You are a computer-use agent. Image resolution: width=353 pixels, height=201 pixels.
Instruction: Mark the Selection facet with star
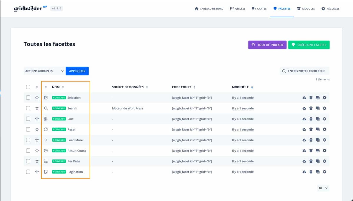click(37, 98)
